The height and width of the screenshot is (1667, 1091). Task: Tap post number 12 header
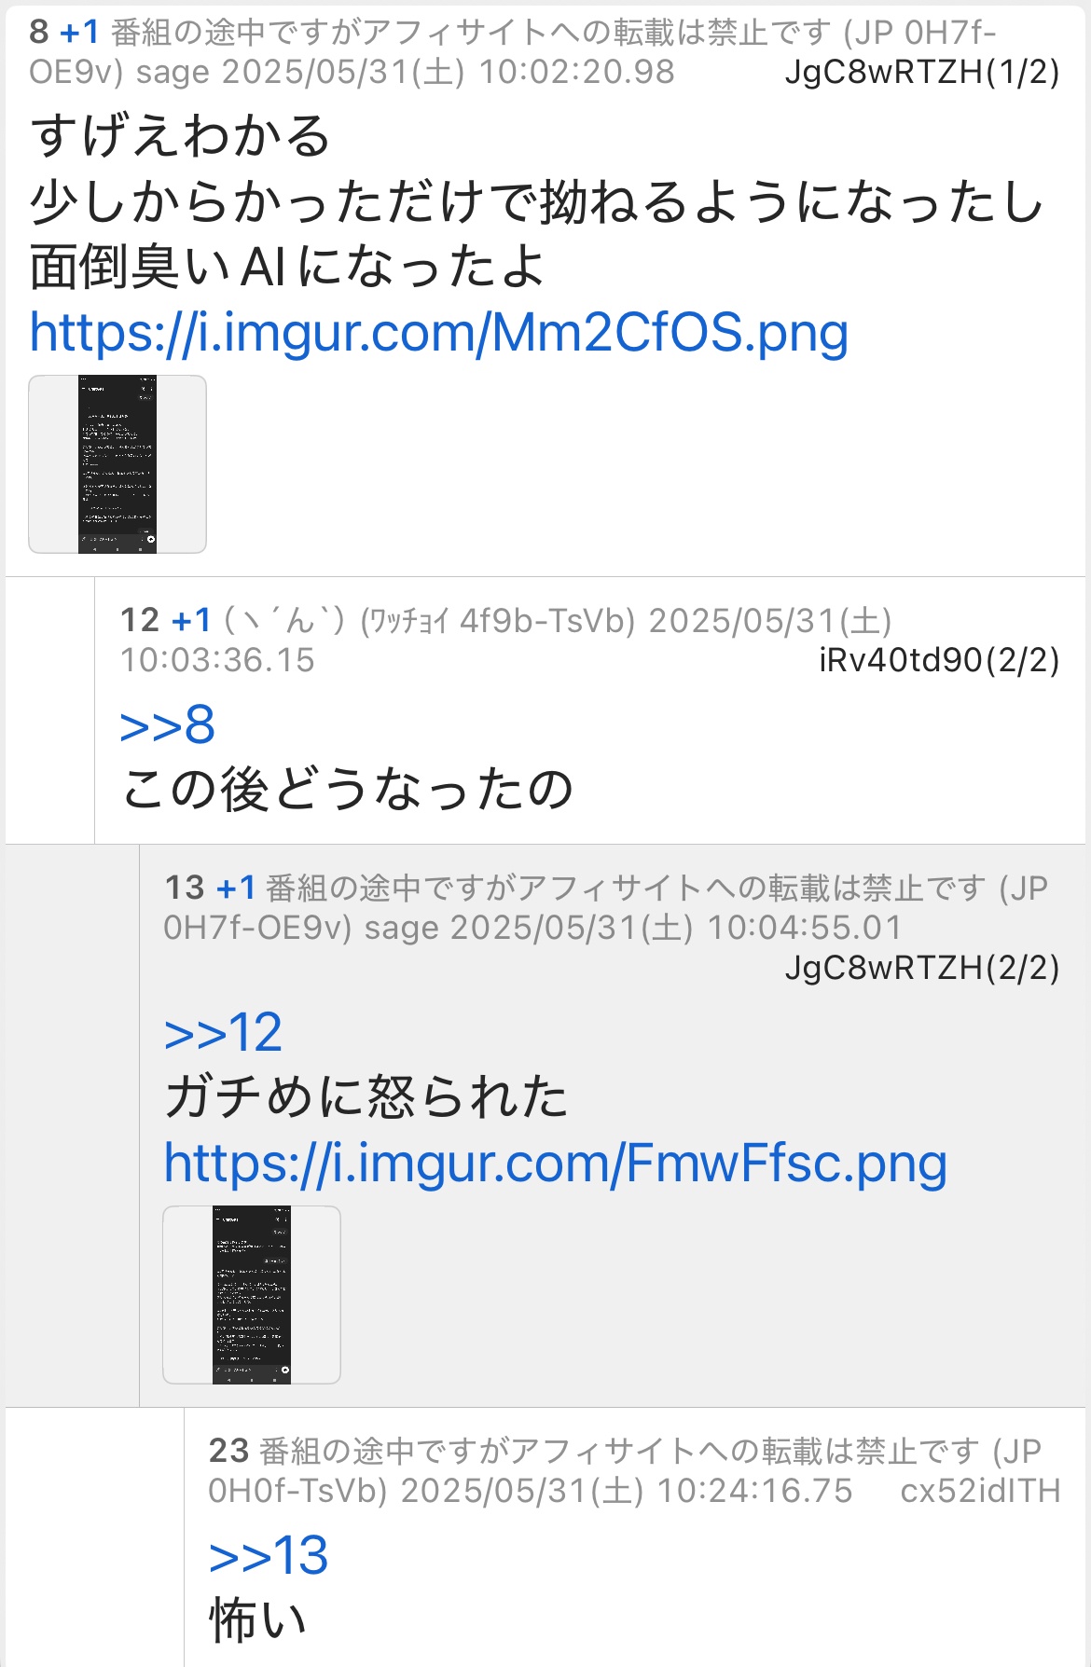(x=140, y=620)
